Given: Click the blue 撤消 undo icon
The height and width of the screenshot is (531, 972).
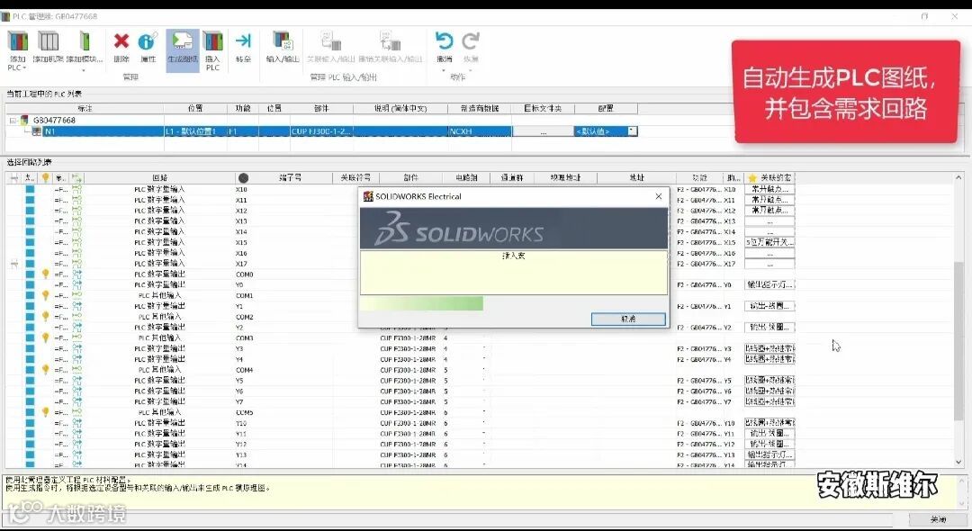Looking at the screenshot, I should pyautogui.click(x=444, y=40).
